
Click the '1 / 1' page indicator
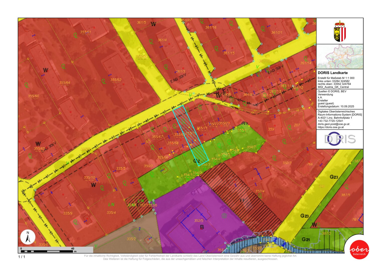[22, 257]
